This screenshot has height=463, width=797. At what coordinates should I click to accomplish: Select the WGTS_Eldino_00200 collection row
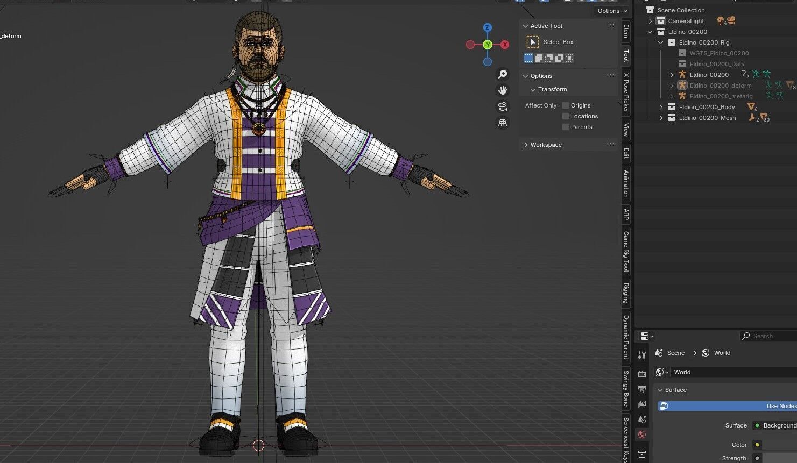pos(719,53)
